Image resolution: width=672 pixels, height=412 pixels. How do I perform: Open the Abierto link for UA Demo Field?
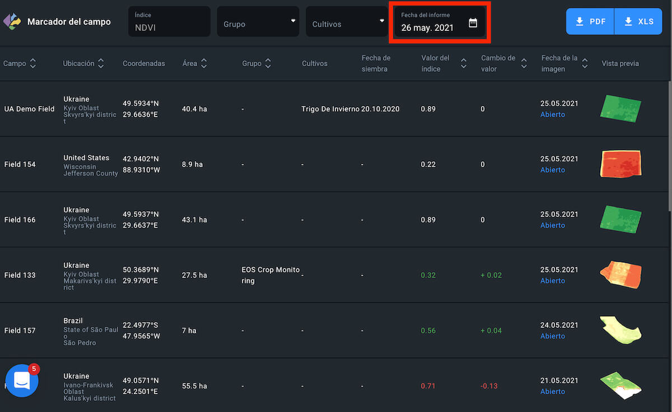553,114
